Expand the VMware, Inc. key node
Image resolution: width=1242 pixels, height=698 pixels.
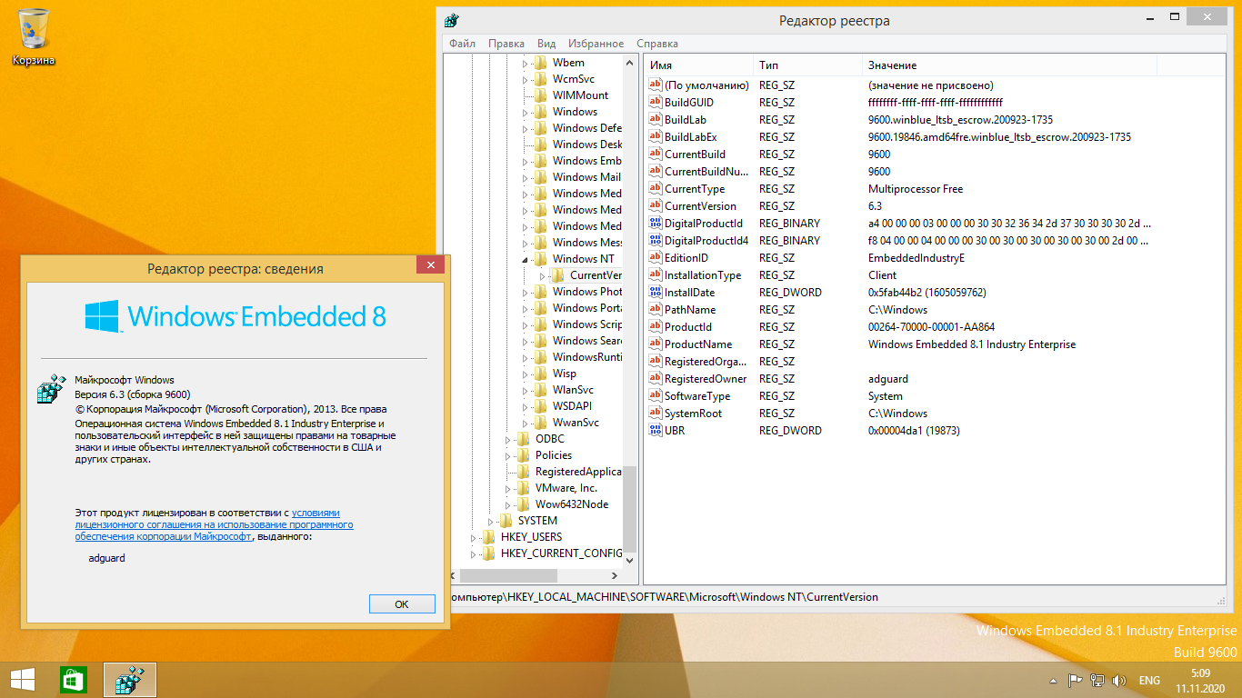[x=507, y=488]
